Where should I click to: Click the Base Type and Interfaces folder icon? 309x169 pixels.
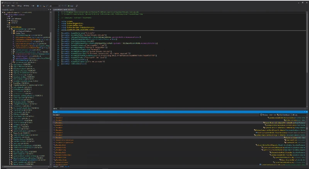tap(14, 31)
